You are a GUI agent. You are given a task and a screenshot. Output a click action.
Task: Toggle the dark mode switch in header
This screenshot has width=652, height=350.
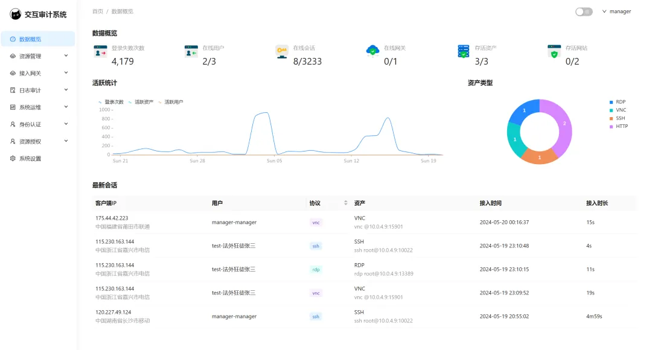pyautogui.click(x=583, y=11)
